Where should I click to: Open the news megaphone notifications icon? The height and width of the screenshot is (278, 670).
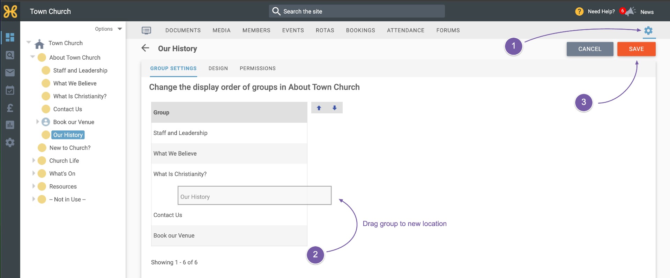[630, 12]
